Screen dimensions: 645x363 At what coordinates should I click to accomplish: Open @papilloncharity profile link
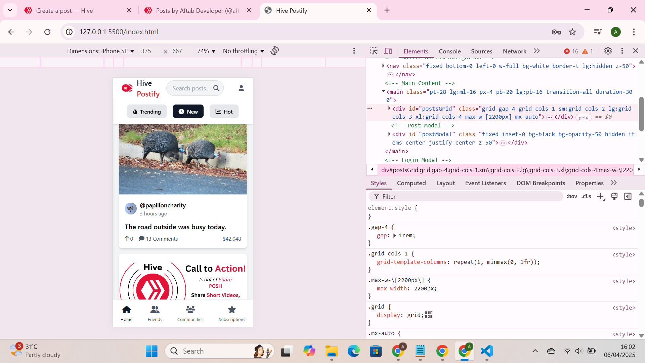tap(163, 205)
